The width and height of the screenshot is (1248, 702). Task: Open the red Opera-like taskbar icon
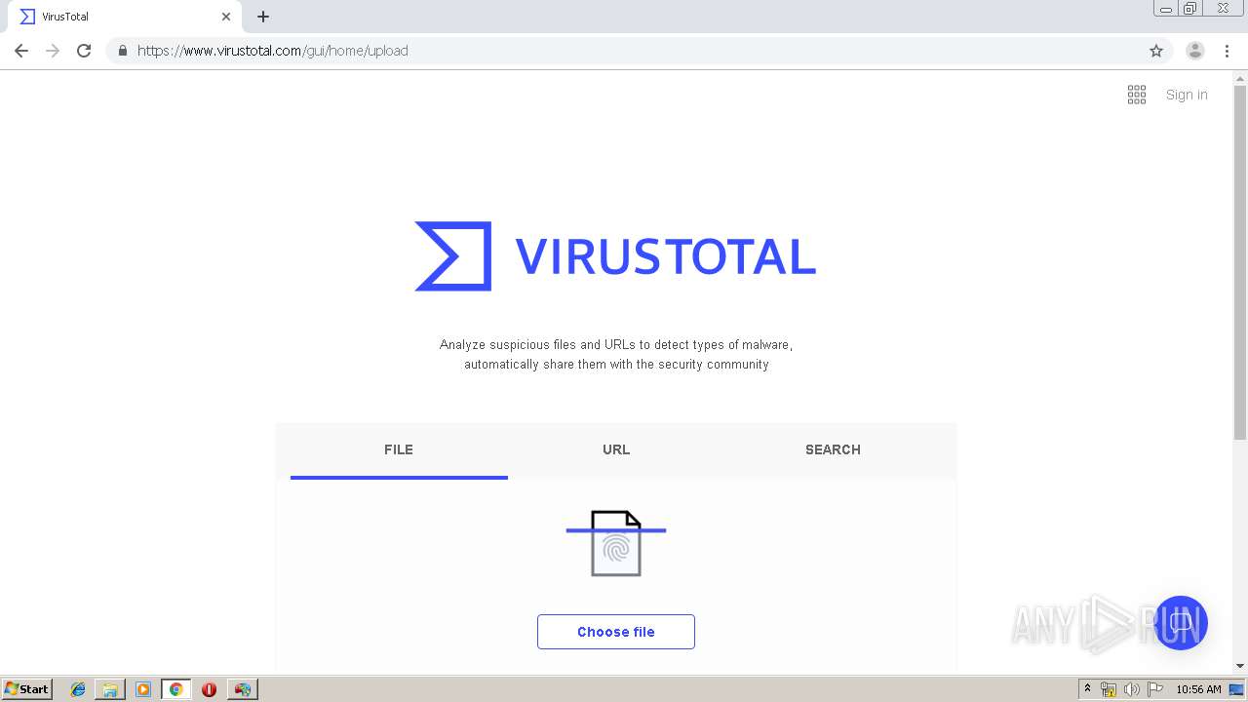point(209,689)
